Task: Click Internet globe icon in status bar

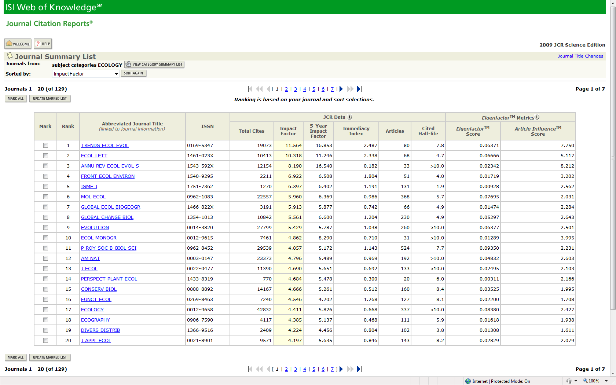Action: pyautogui.click(x=468, y=381)
